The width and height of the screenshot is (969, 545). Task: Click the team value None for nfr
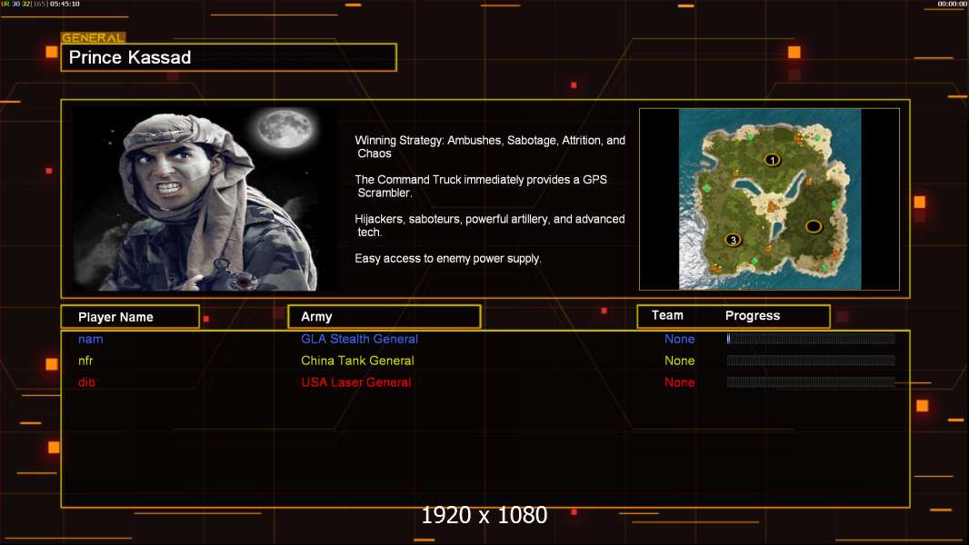[x=679, y=361]
